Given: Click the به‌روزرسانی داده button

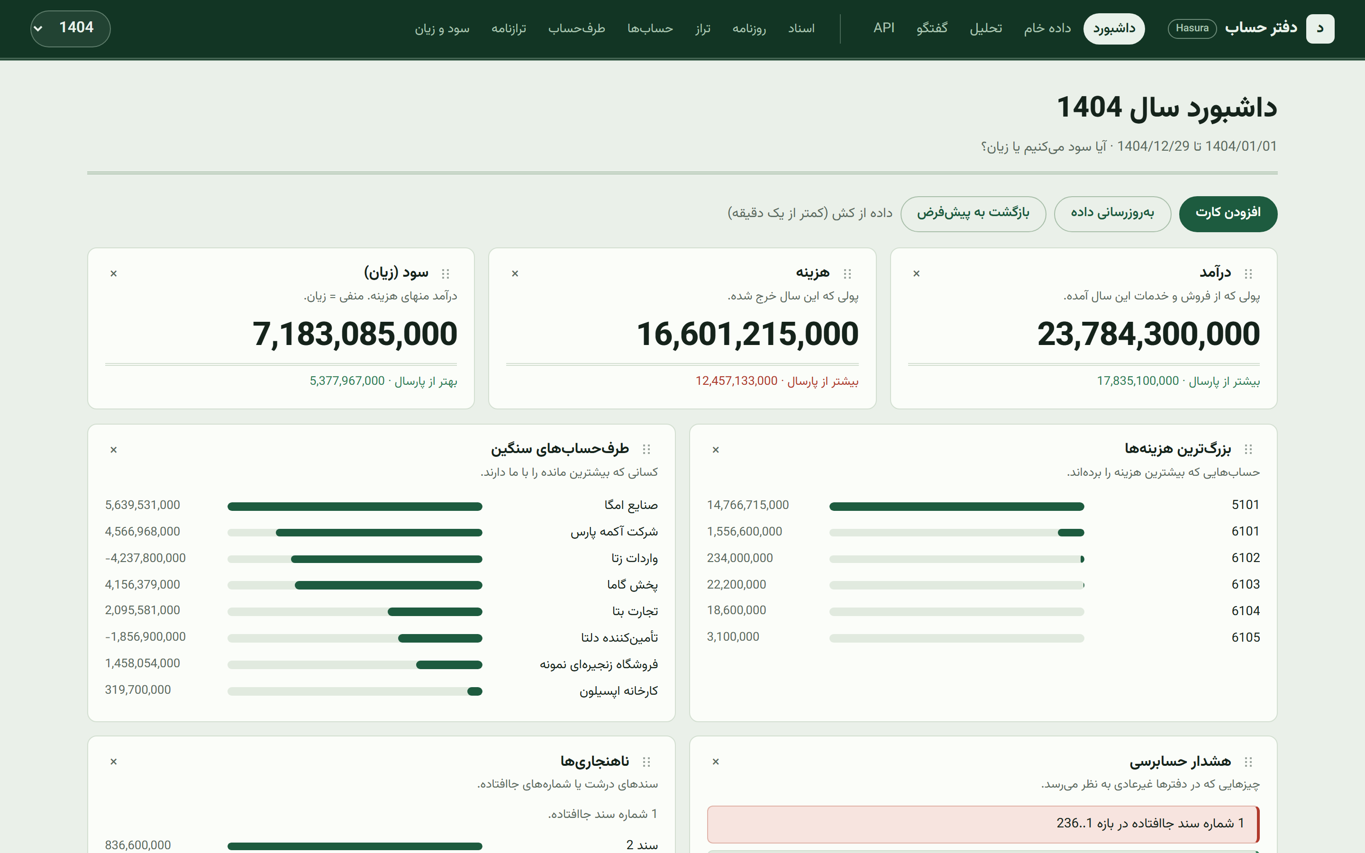Looking at the screenshot, I should pos(1112,214).
